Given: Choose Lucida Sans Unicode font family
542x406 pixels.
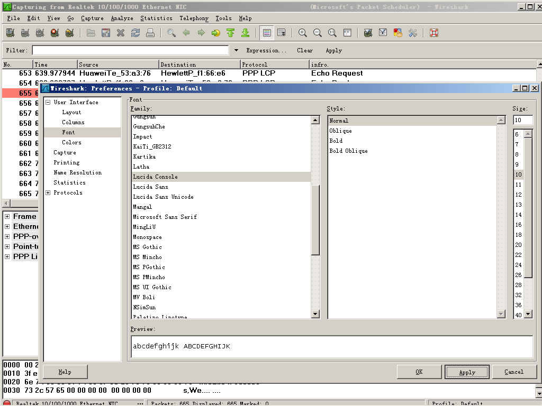Looking at the screenshot, I should coord(221,197).
